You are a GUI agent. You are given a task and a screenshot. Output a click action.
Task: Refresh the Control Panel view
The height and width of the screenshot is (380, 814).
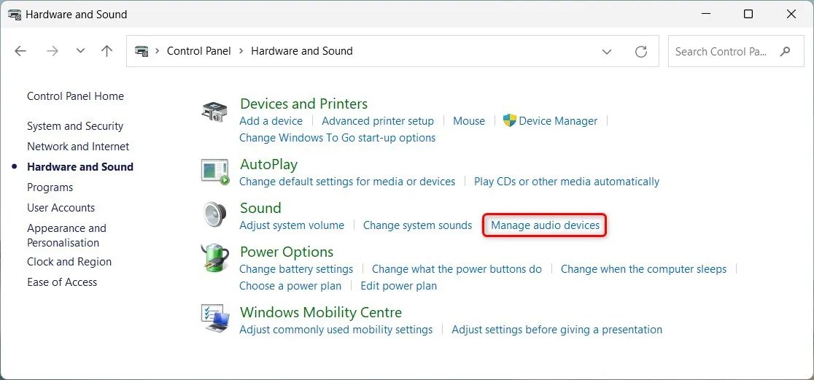click(x=641, y=51)
